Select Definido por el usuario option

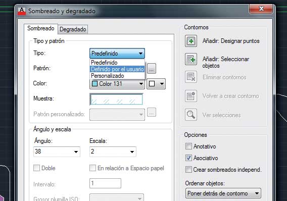117,69
